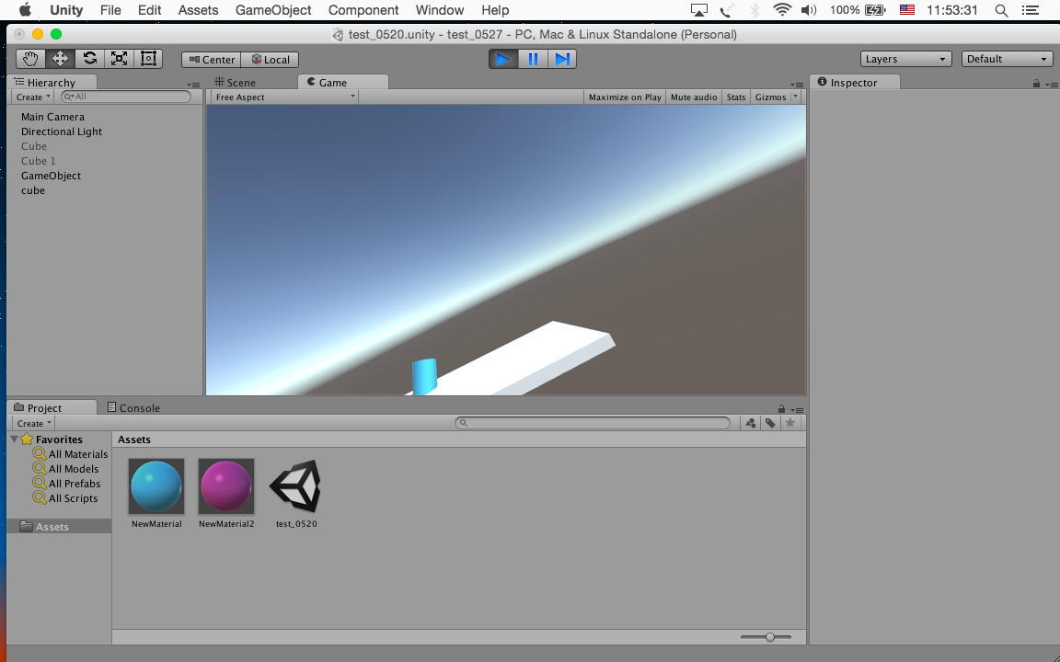Open the Window menu

pyautogui.click(x=440, y=10)
